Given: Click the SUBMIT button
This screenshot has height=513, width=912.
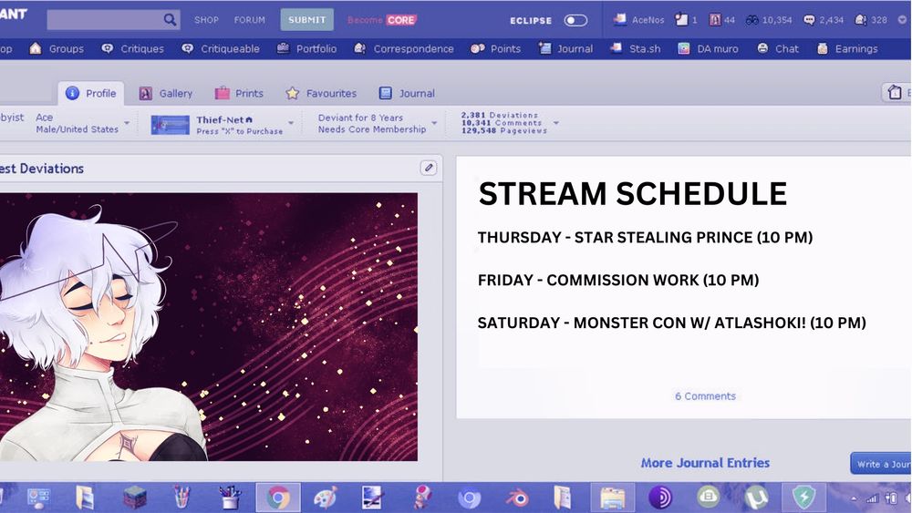Looking at the screenshot, I should pyautogui.click(x=307, y=20).
